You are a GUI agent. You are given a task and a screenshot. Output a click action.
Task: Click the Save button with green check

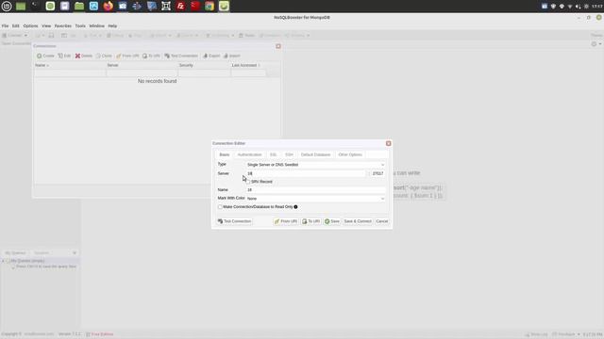tap(332, 221)
